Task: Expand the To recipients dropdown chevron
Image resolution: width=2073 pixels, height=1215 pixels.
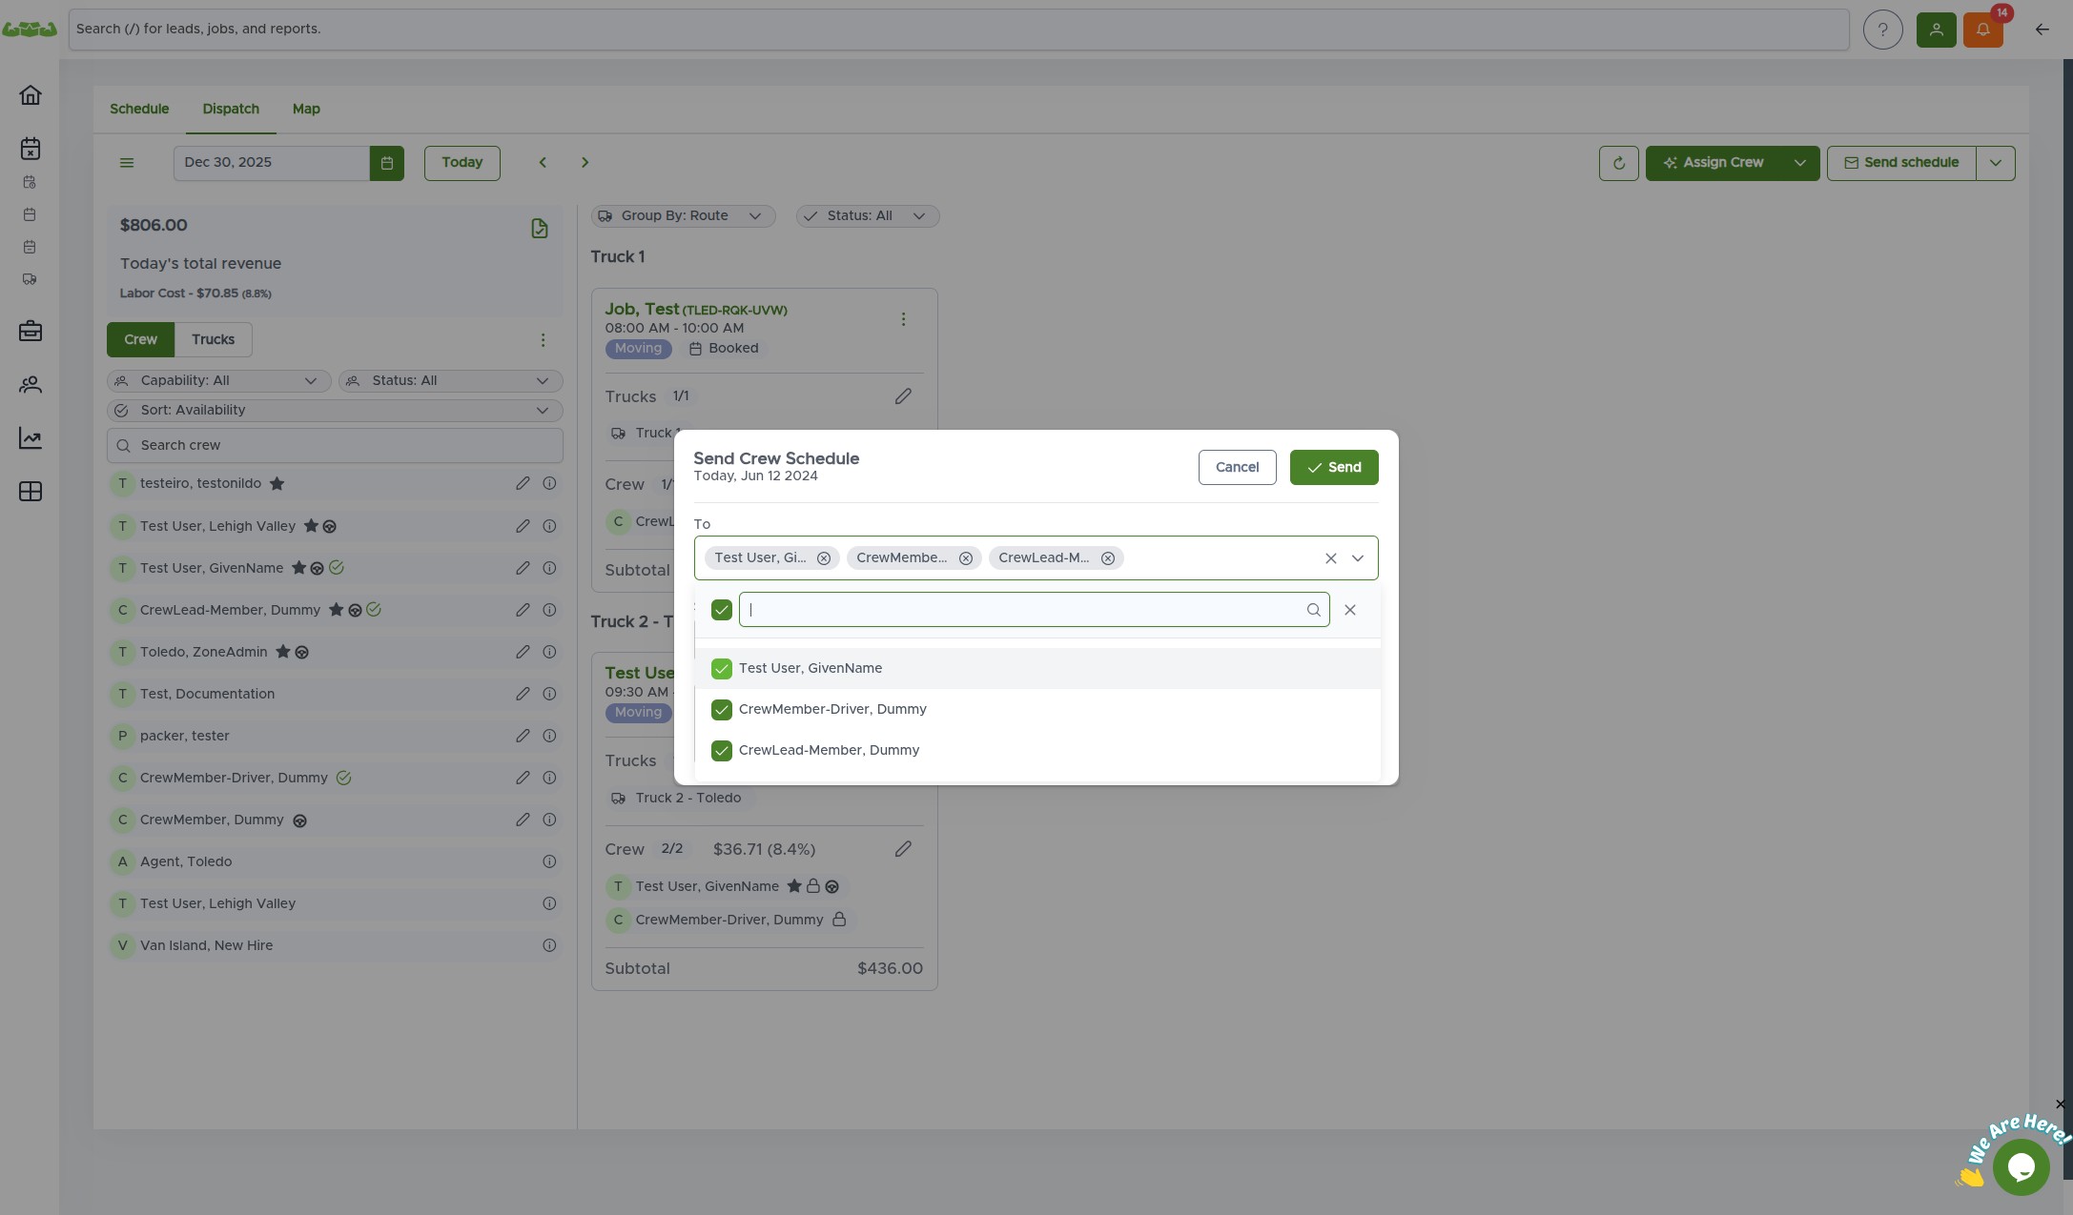Action: [1358, 558]
